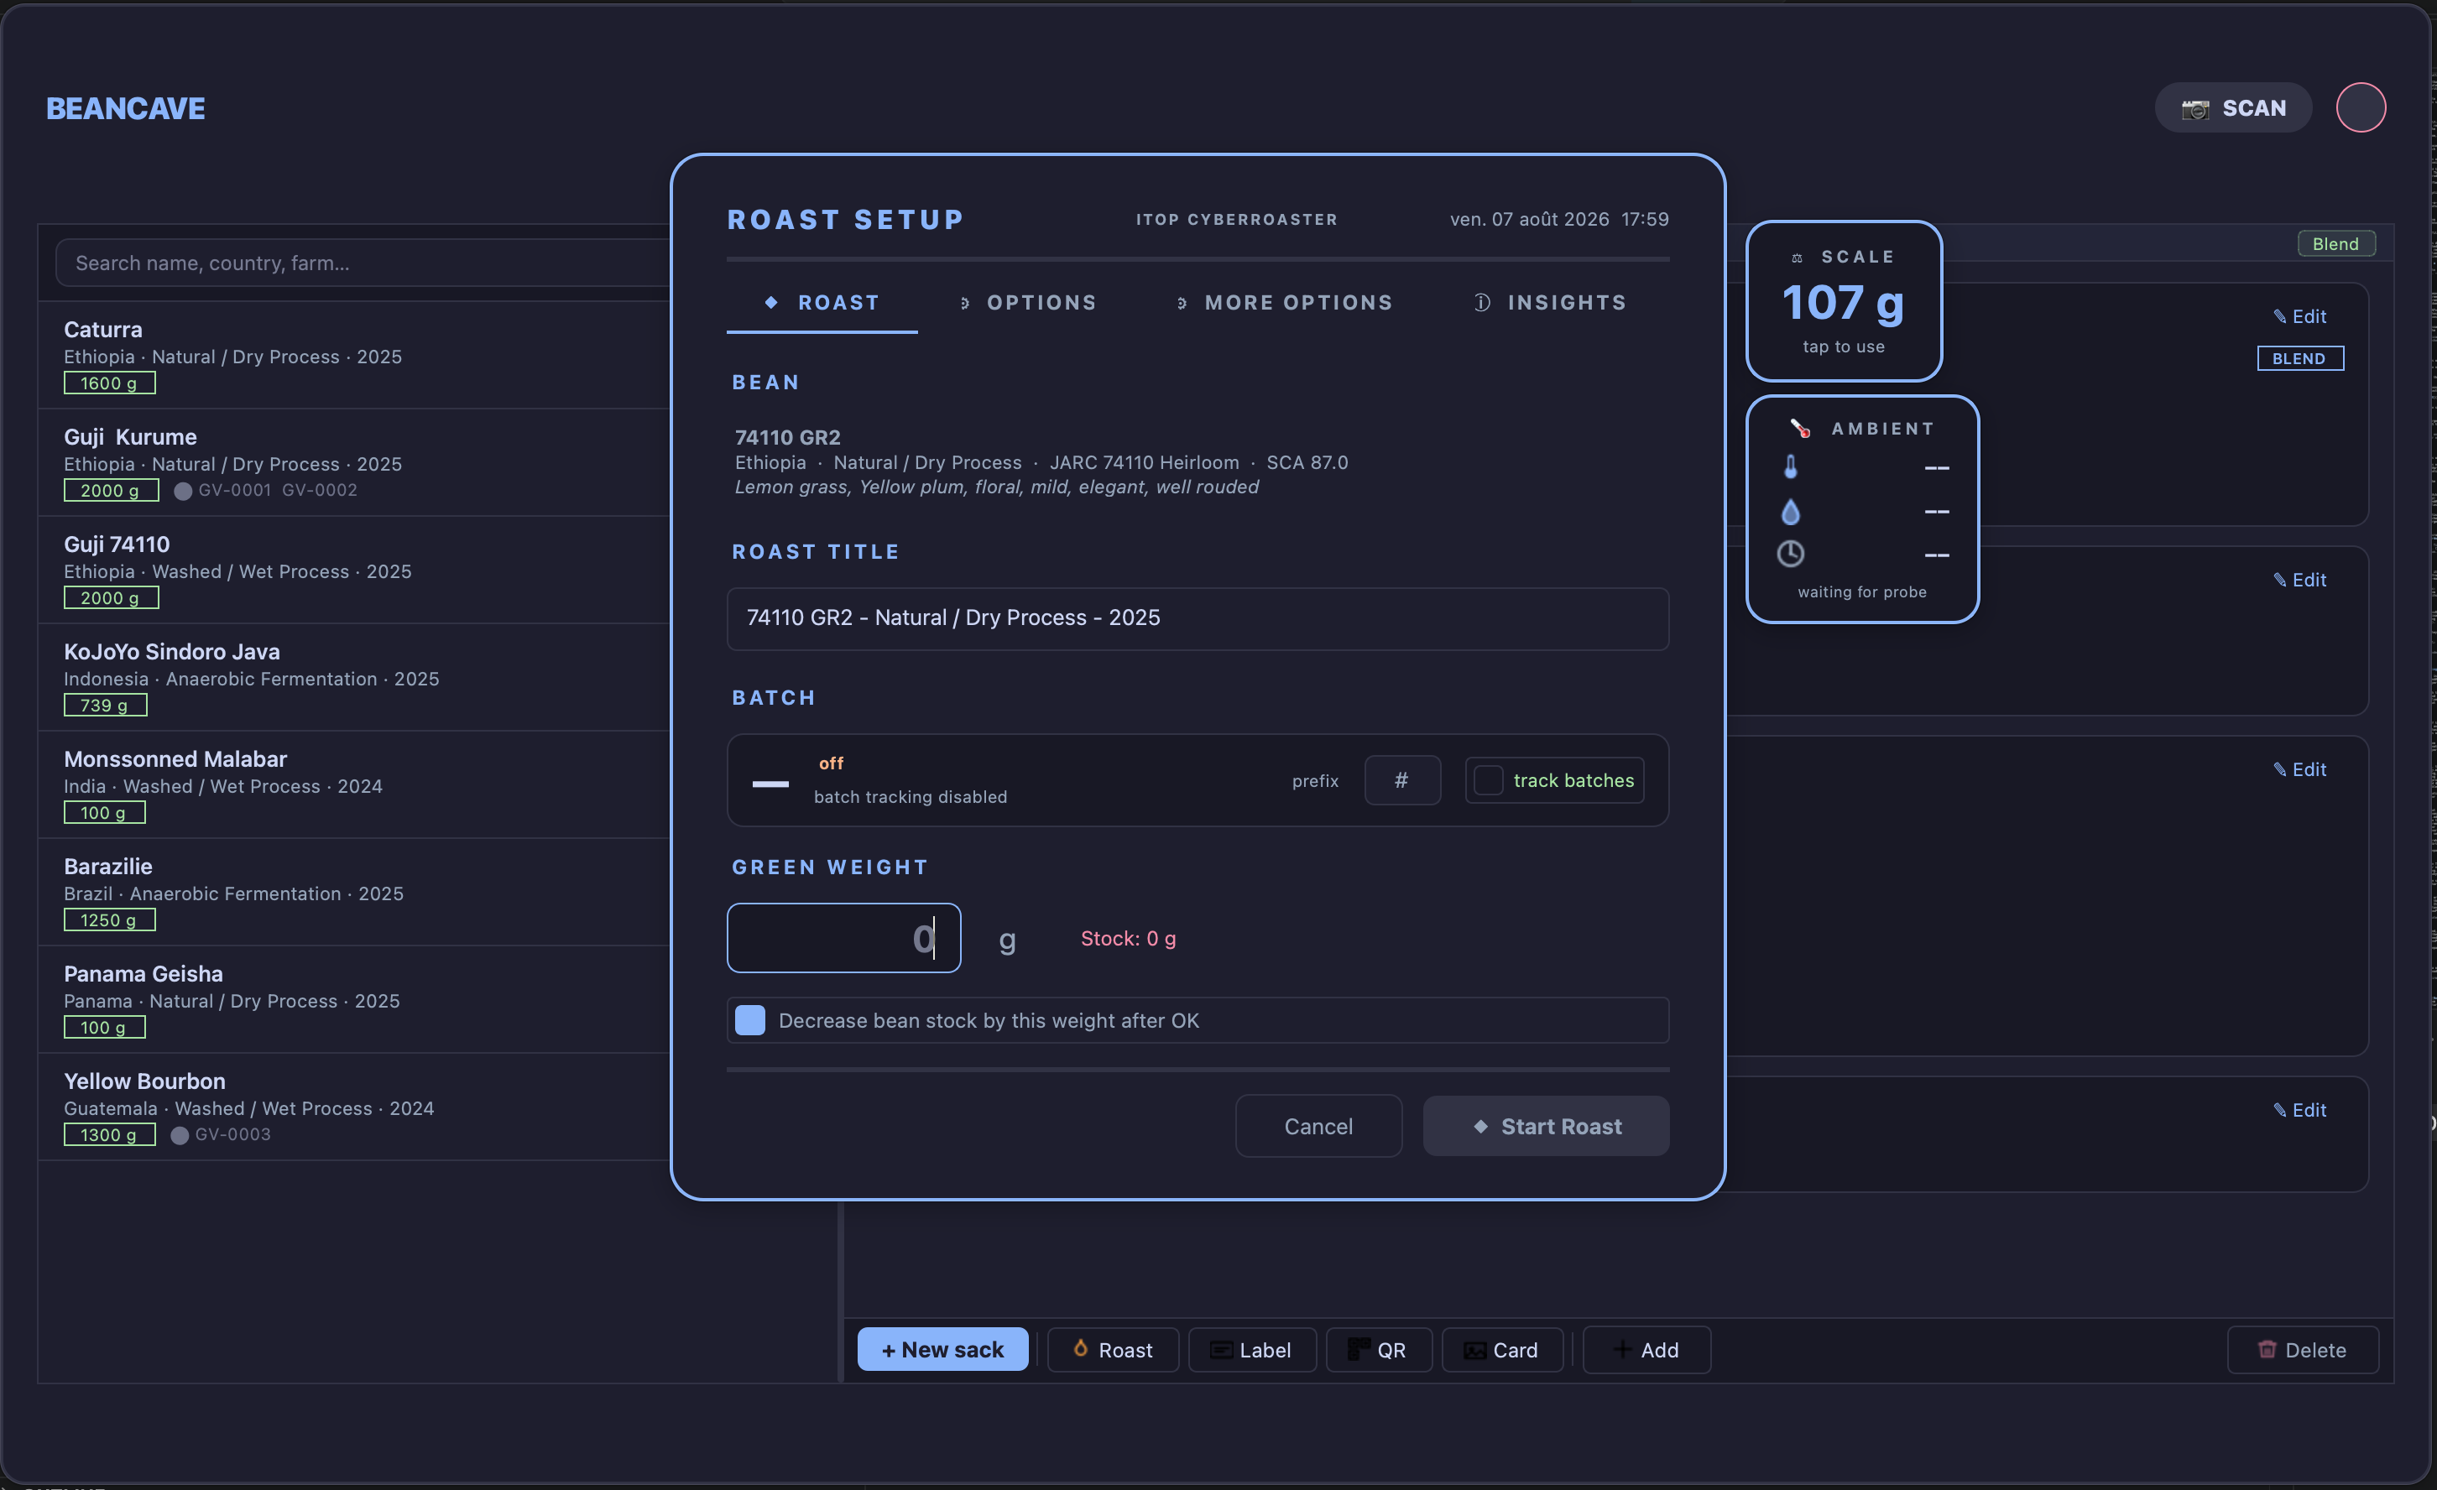
Task: Focus the green weight input field
Action: pos(843,937)
